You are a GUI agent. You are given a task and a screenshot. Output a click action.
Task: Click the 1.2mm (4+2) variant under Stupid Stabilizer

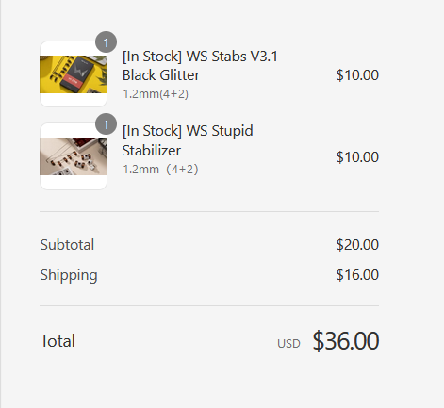click(x=160, y=170)
